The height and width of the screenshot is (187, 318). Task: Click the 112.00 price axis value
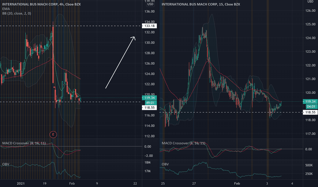point(149,136)
